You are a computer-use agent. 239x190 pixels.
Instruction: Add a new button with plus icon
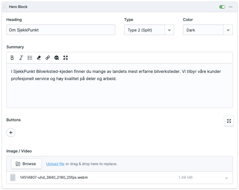11,133
